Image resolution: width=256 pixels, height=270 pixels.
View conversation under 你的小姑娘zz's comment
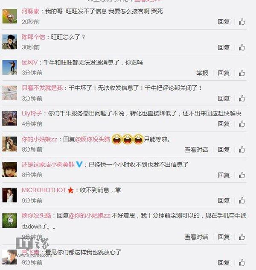point(196,150)
